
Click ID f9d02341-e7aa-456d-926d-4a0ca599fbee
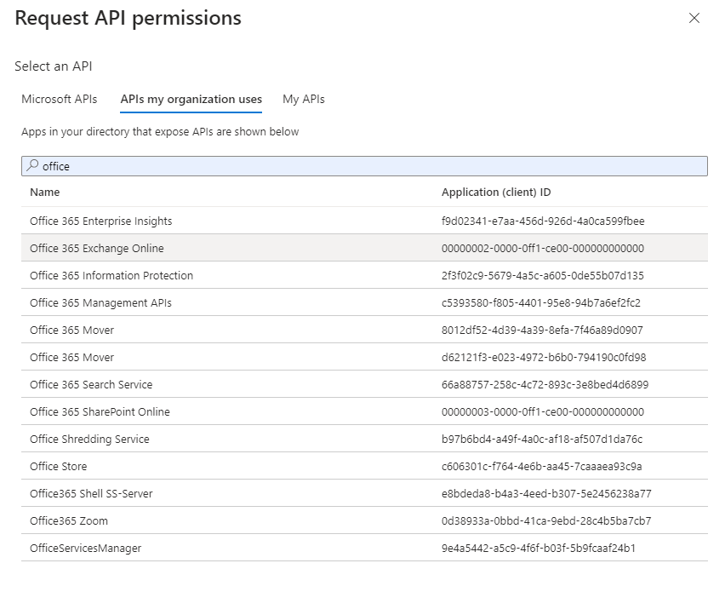pyautogui.click(x=543, y=221)
